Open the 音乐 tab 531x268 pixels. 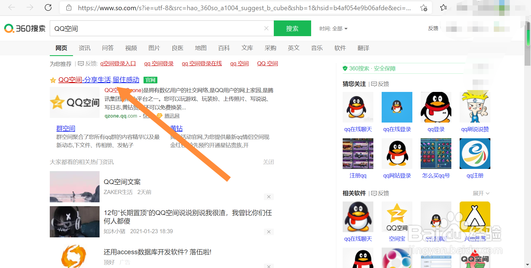click(317, 48)
